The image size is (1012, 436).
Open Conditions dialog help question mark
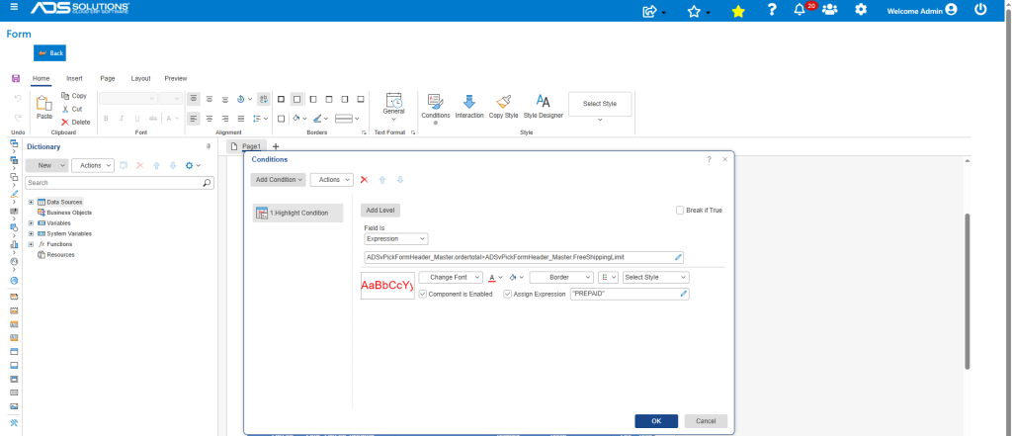(x=709, y=159)
